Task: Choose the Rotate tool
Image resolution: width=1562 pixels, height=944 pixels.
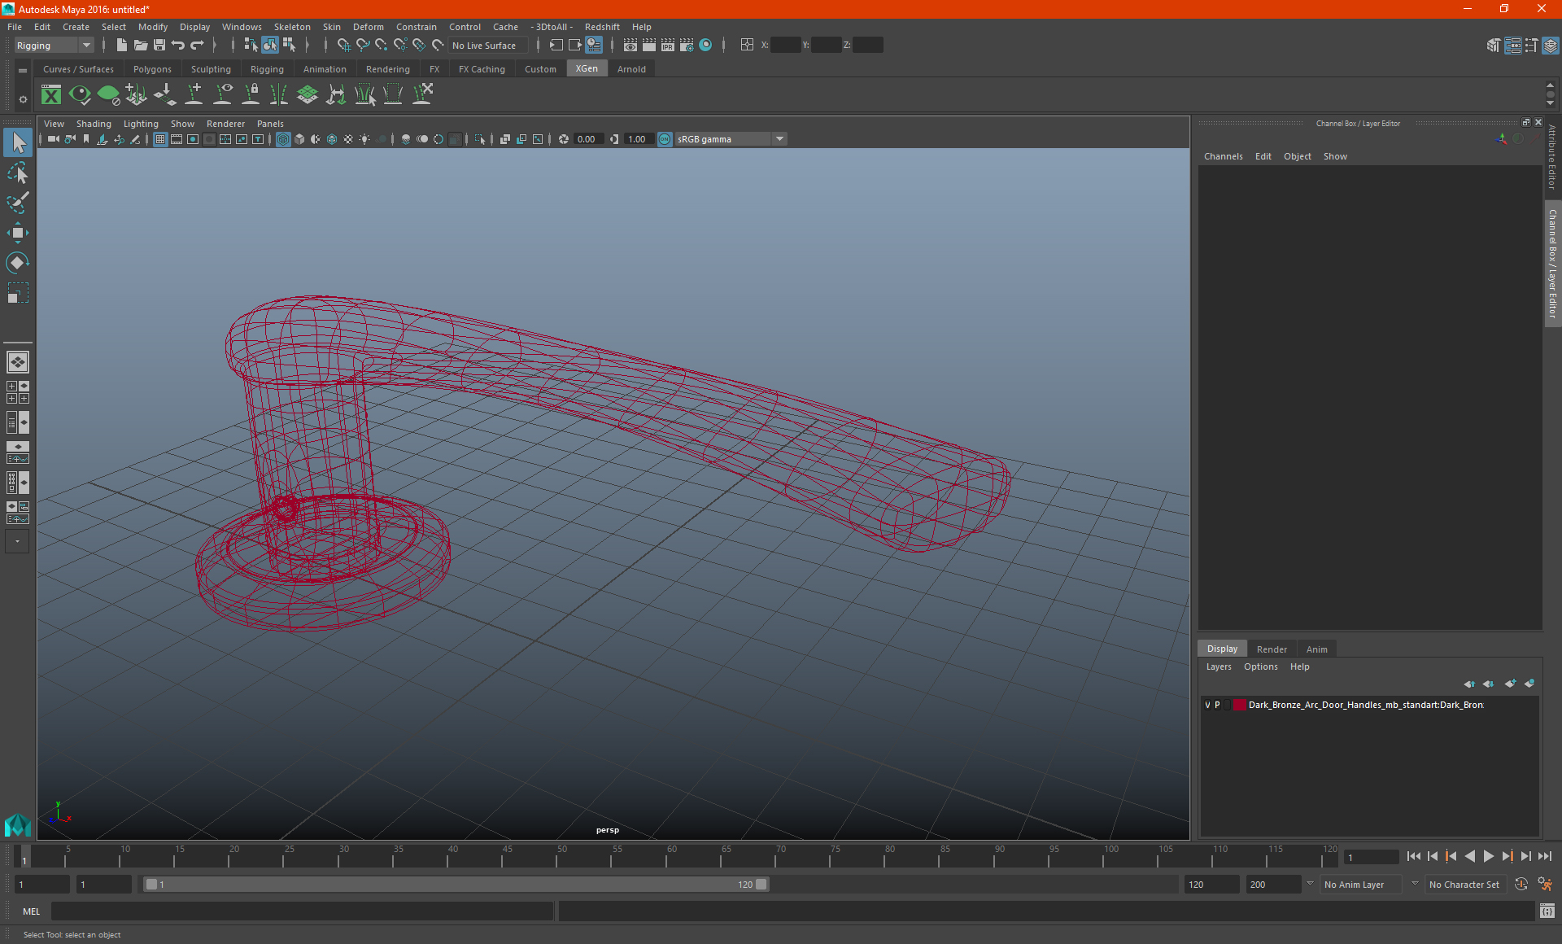Action: pos(18,263)
